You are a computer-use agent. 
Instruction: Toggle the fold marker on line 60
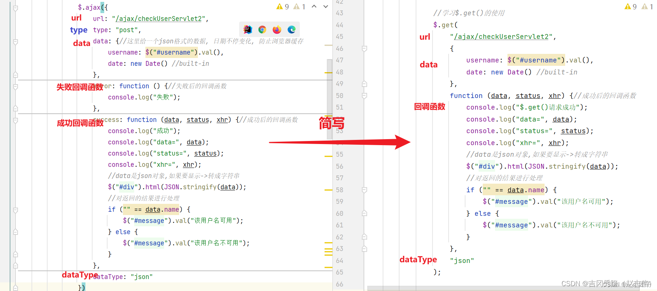click(x=364, y=214)
